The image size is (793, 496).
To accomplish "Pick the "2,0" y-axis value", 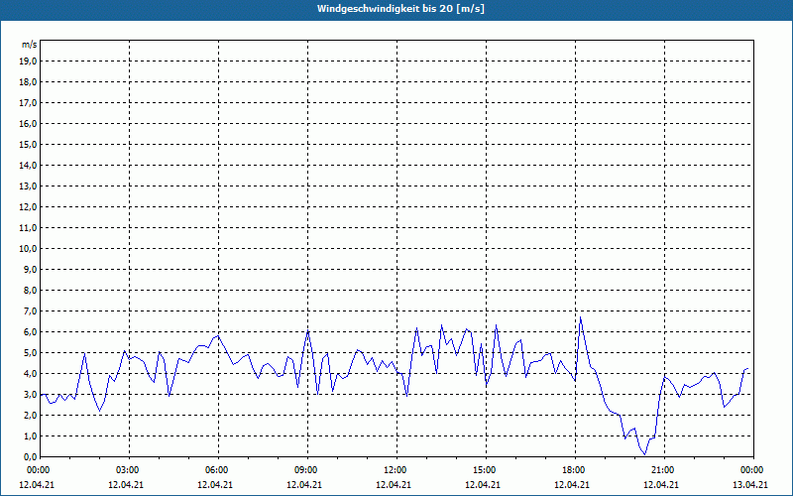I will click(x=30, y=415).
